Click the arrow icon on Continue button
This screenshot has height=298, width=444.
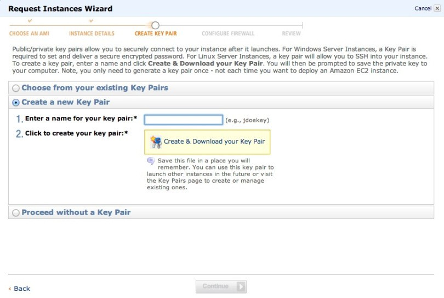[241, 286]
